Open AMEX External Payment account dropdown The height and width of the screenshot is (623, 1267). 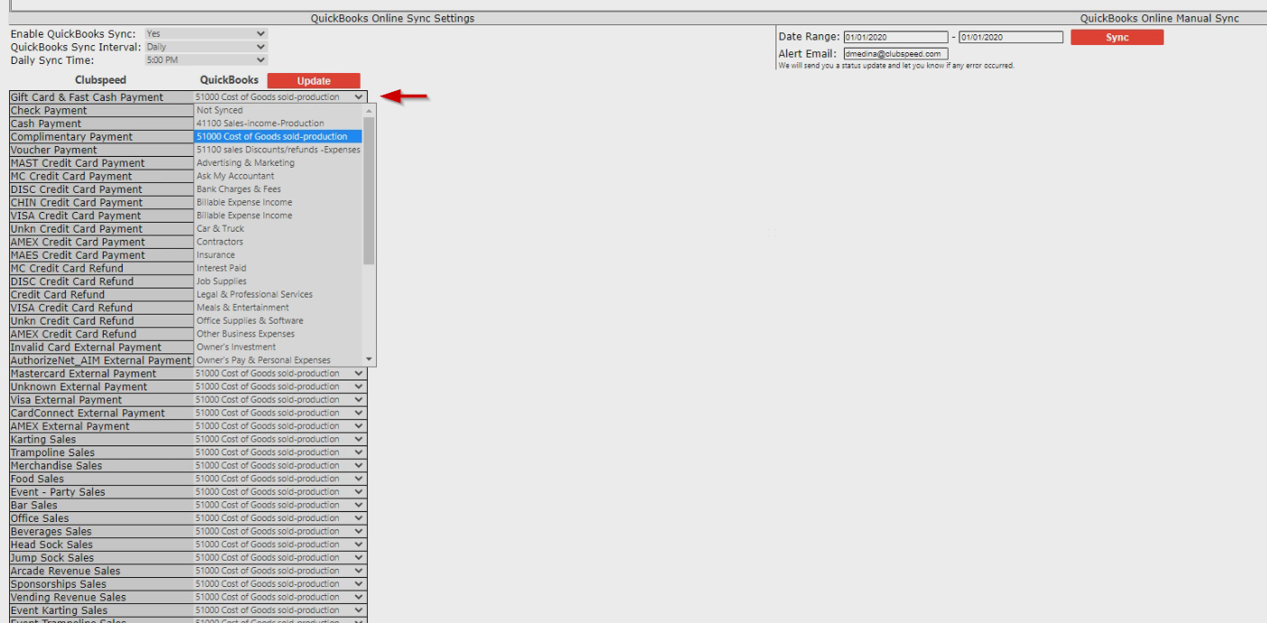(x=280, y=426)
